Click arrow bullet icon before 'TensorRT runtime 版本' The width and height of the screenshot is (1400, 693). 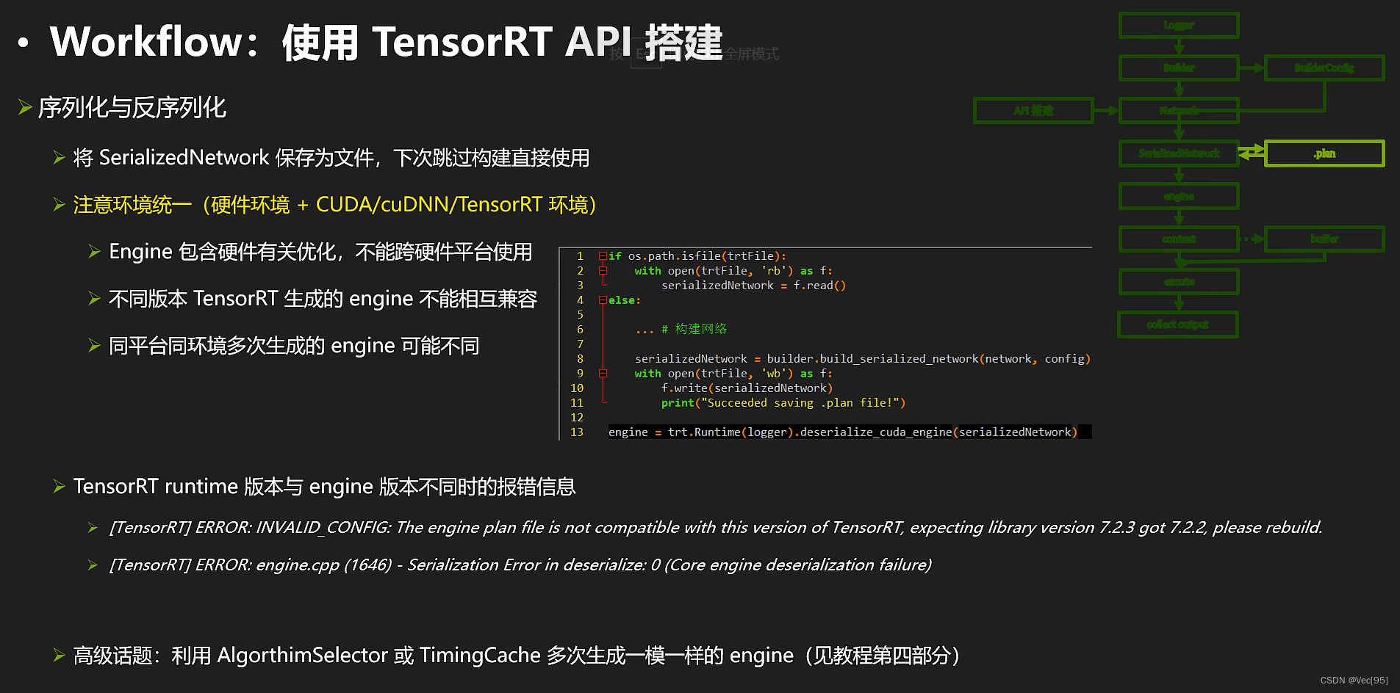point(60,487)
